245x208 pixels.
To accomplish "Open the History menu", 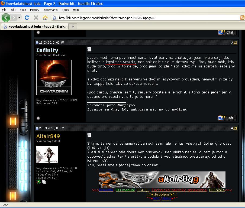I will (35, 10).
